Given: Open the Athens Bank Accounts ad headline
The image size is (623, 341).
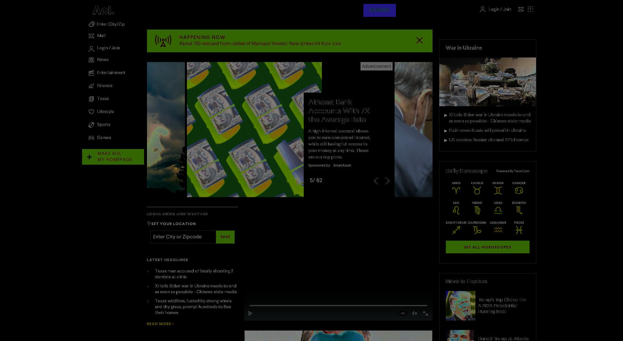Looking at the screenshot, I should coord(339,111).
